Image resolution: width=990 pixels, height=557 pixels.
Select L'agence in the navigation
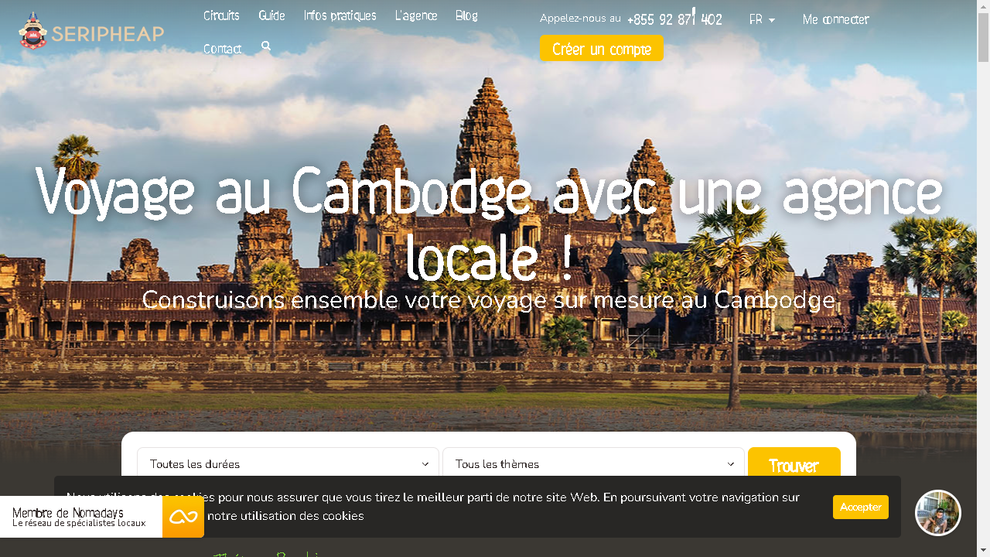pos(416,15)
